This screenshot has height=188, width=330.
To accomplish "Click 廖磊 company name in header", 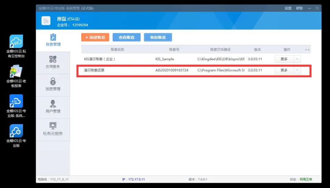I will (x=61, y=19).
